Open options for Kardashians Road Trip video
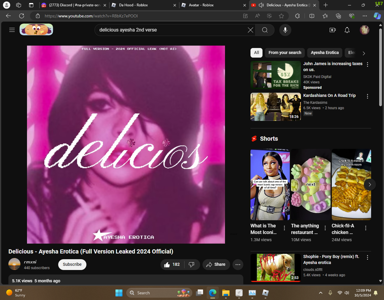384x300 pixels. coord(367,96)
